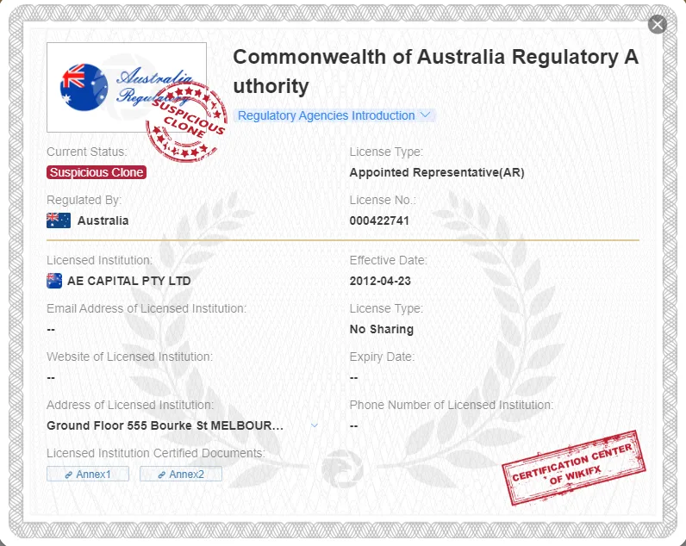
Task: Click the Commonwealth of Australia Regulatory Authority title
Action: click(436, 71)
